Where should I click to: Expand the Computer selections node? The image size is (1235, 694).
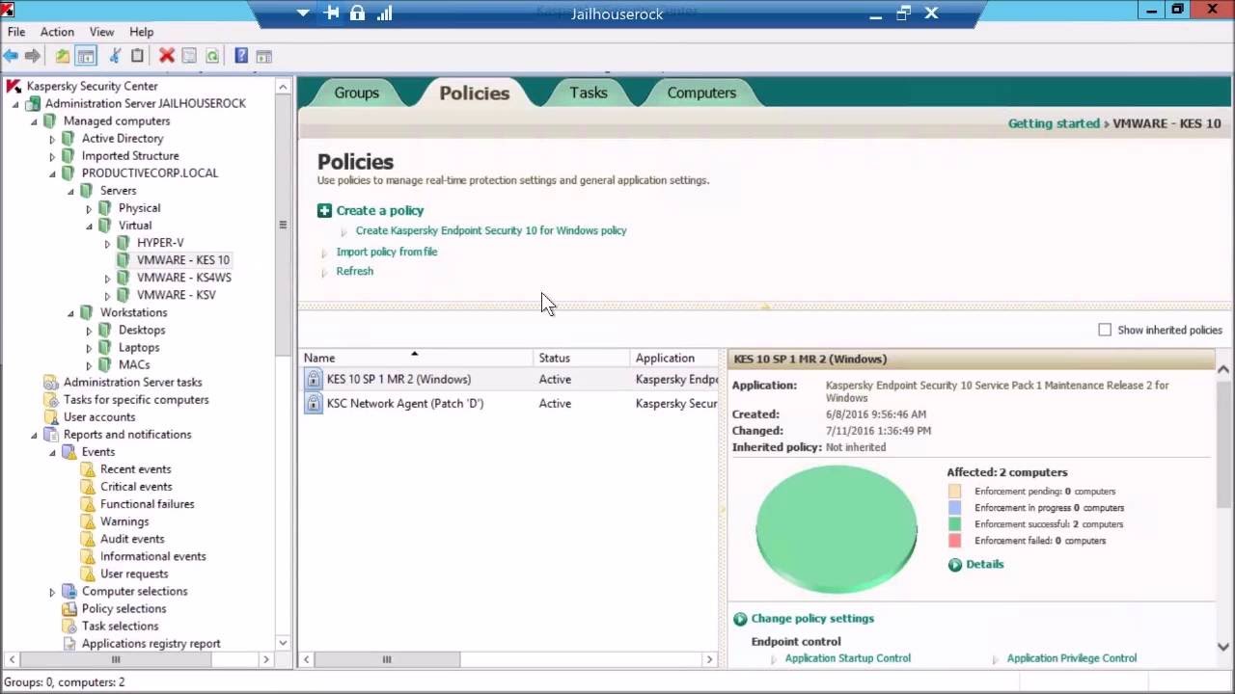pos(53,592)
